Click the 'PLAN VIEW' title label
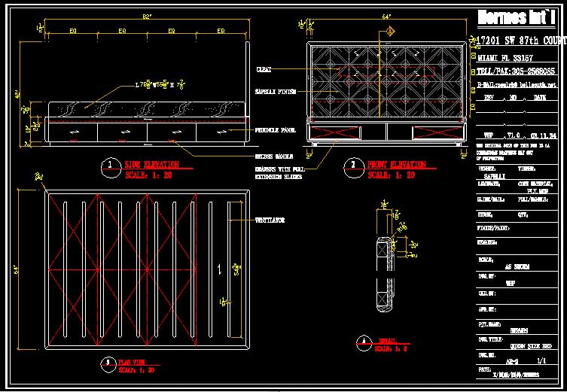Viewport: 567px width, 392px height. [x=132, y=363]
